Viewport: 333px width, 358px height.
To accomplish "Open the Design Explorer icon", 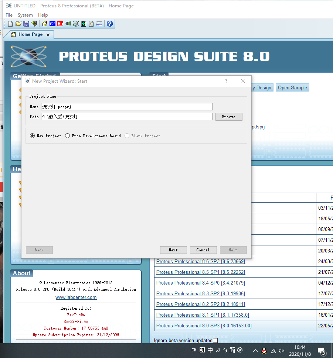I will [84, 24].
